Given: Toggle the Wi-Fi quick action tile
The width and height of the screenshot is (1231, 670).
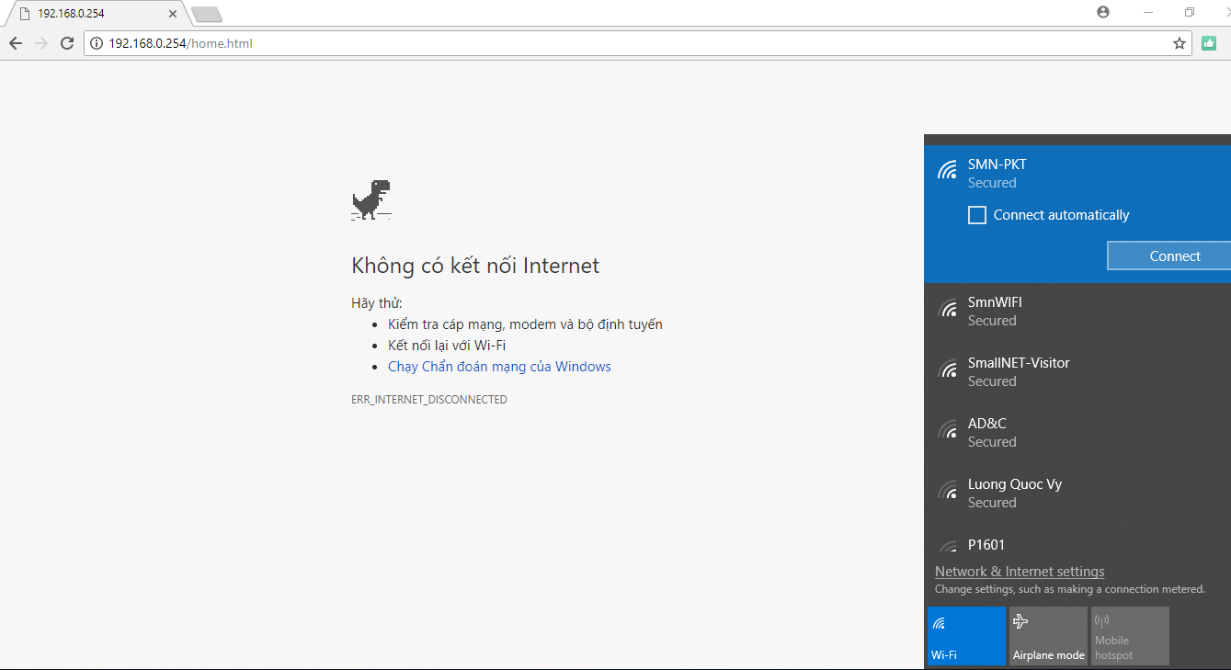Looking at the screenshot, I should click(966, 635).
